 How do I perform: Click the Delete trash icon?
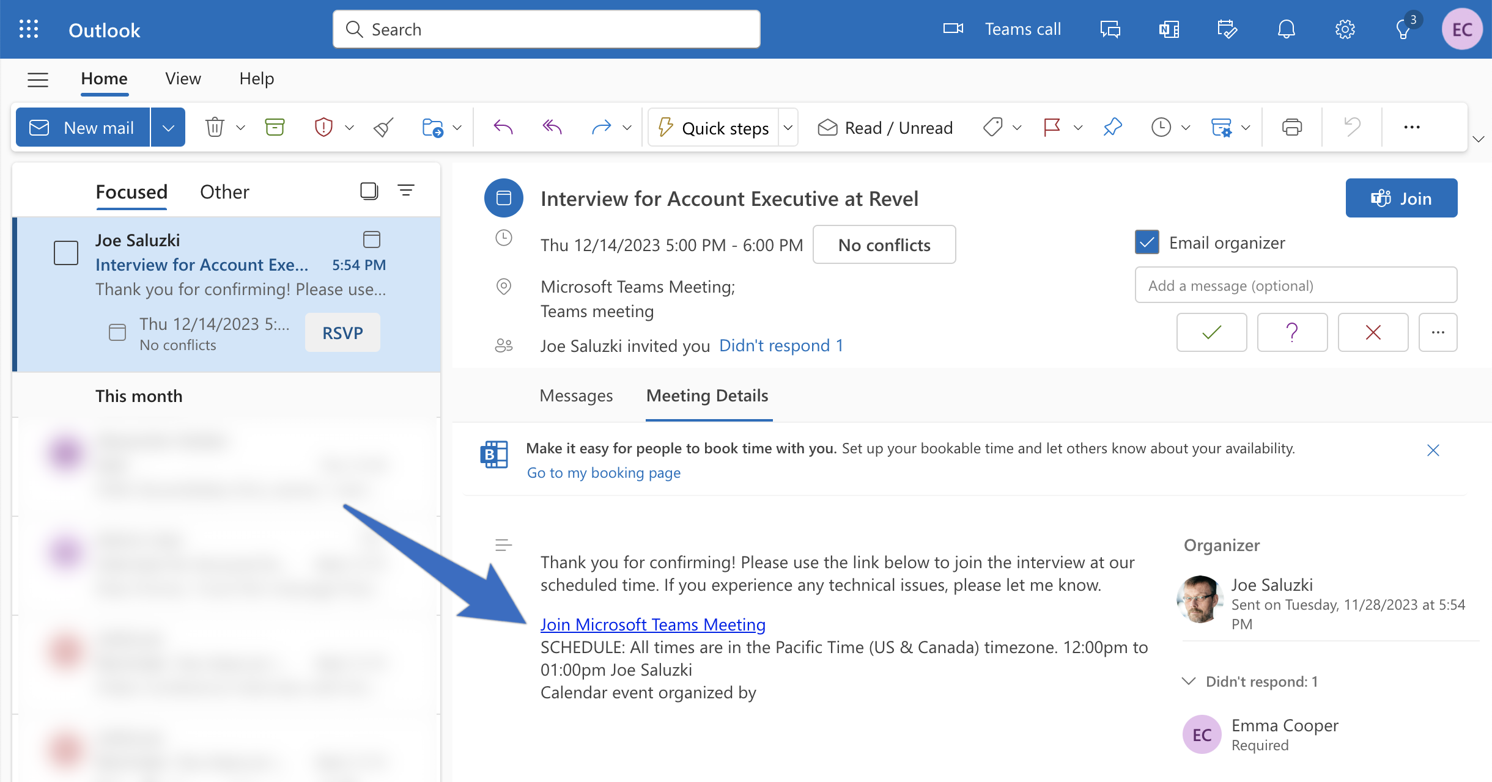tap(215, 127)
